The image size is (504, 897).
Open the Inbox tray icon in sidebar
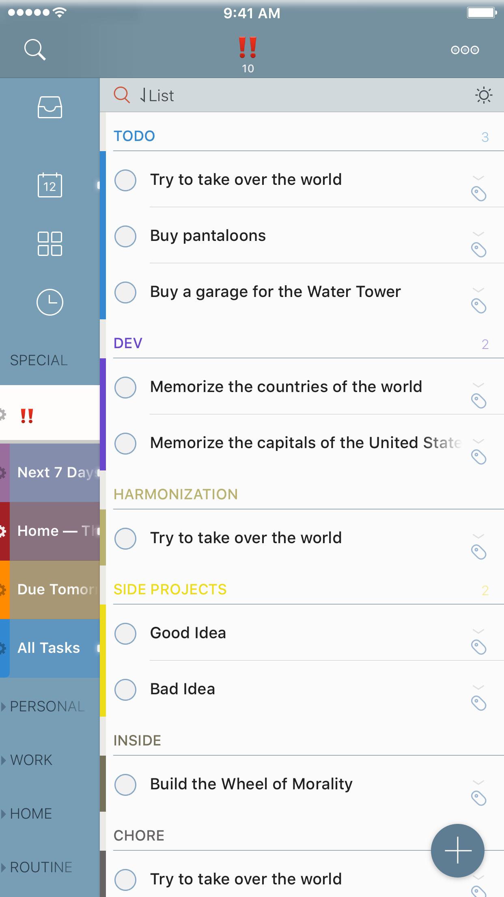tap(50, 107)
